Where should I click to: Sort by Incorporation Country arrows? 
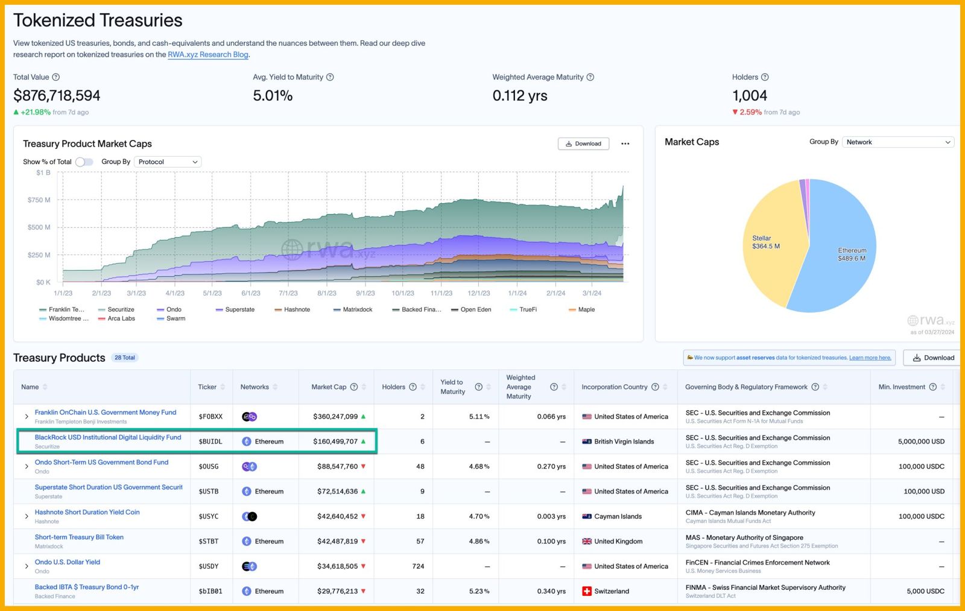665,387
